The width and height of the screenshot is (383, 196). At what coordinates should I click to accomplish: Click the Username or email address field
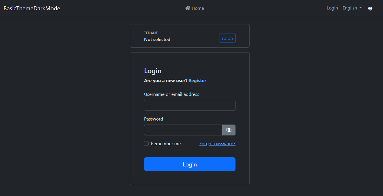[189, 105]
